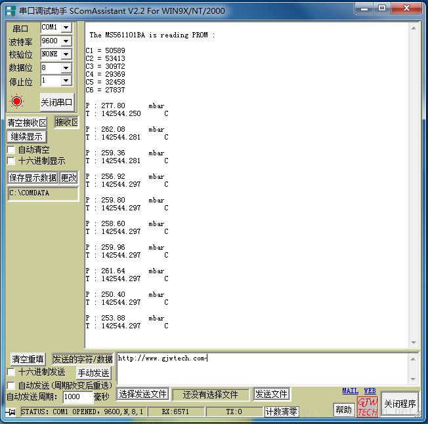
Task: Click the GJW TECH logo
Action: (368, 406)
